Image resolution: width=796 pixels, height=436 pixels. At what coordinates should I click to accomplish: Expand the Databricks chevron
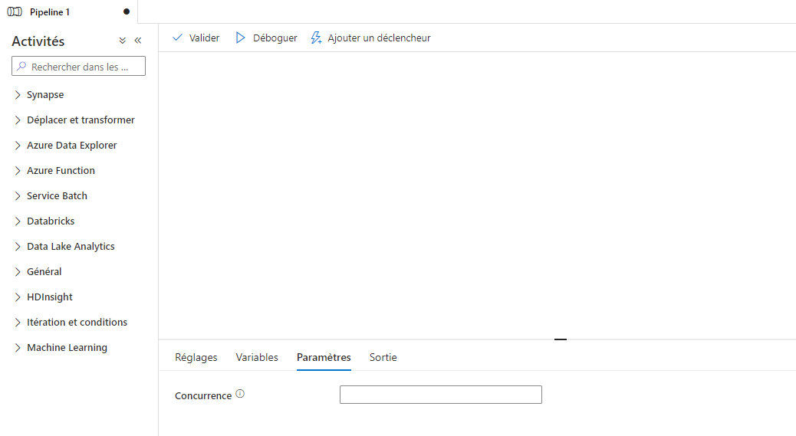(x=18, y=221)
